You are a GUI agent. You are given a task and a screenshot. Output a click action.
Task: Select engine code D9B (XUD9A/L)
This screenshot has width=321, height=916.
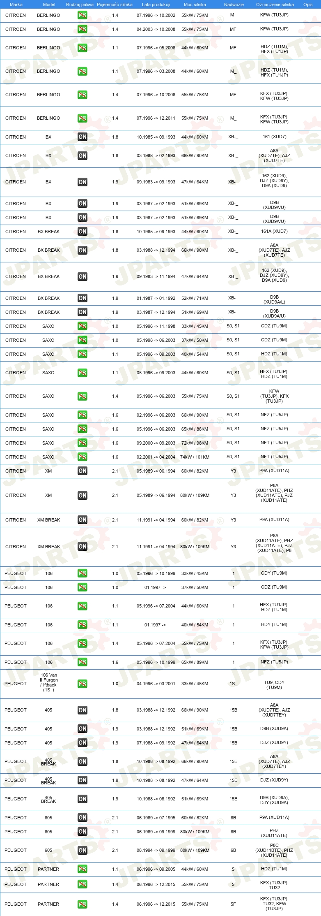tap(275, 299)
